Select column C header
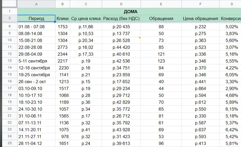This screenshot has height=147, width=241. [86, 4]
